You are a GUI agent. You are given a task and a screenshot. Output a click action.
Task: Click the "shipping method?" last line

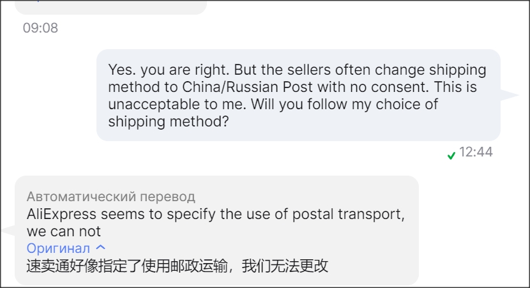(169, 121)
